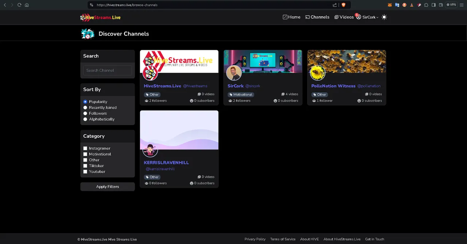Click PolleNation Witness bee avatar
The image size is (467, 244).
coord(318,73)
